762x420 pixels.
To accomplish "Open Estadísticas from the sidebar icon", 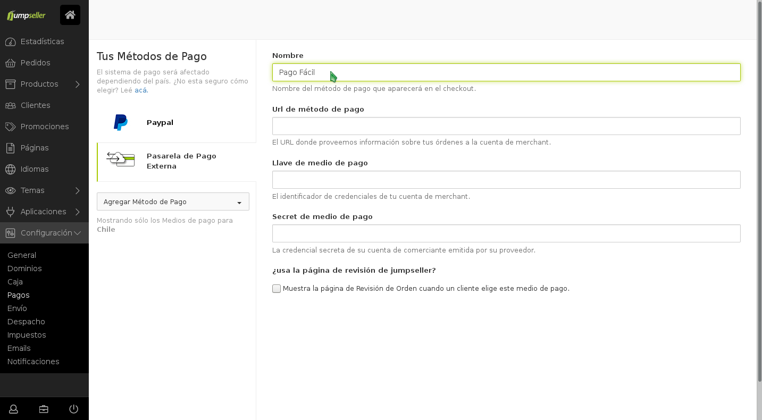I will tap(10, 41).
